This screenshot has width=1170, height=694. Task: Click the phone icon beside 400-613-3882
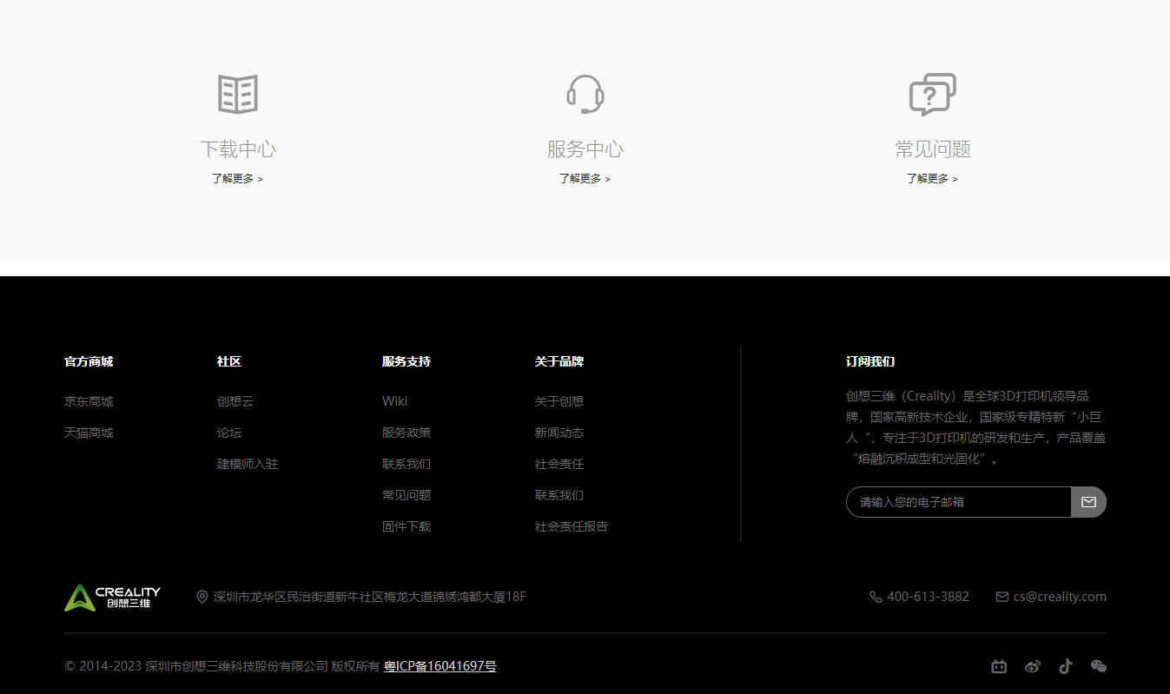(875, 597)
